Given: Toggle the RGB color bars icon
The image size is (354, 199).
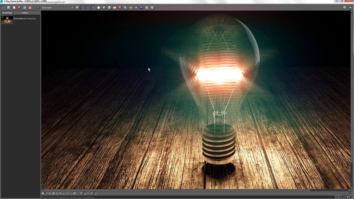Looking at the screenshot, I should (53, 193).
